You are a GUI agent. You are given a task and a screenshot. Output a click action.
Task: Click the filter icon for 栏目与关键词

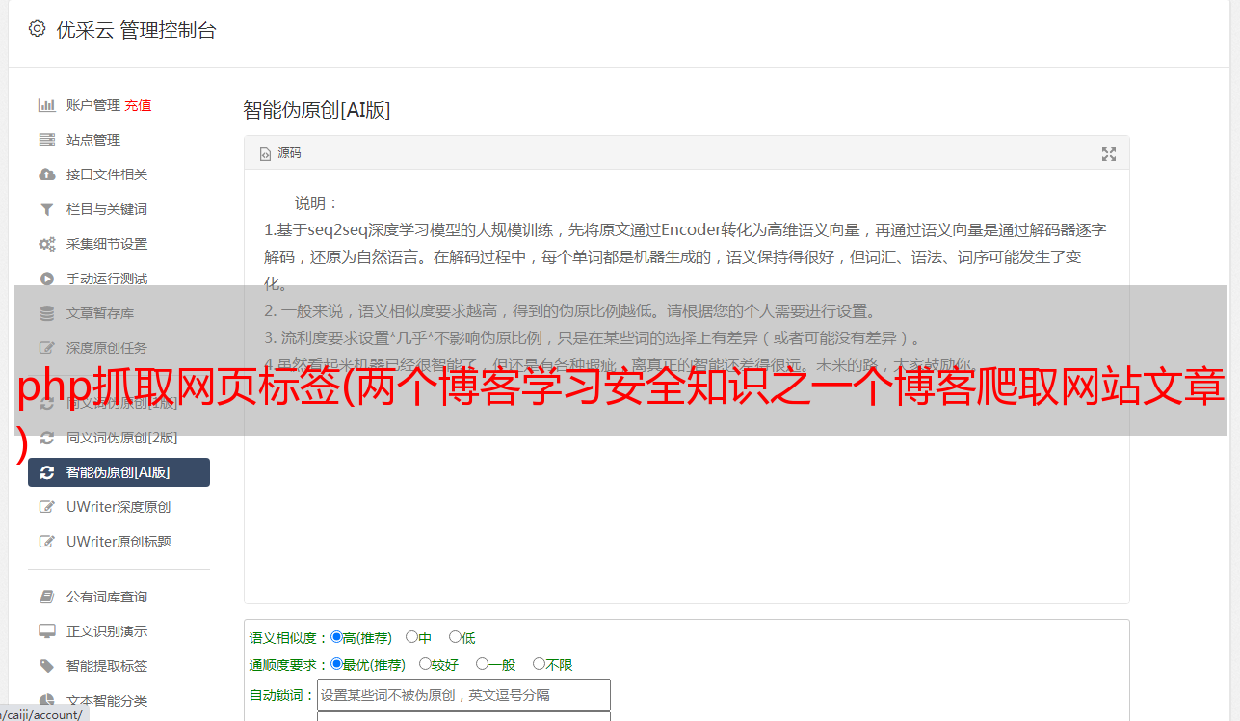click(46, 209)
